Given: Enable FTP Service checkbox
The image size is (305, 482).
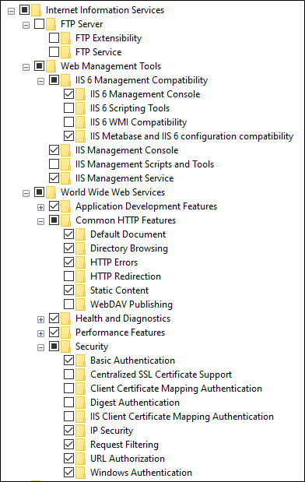Looking at the screenshot, I should 54,51.
